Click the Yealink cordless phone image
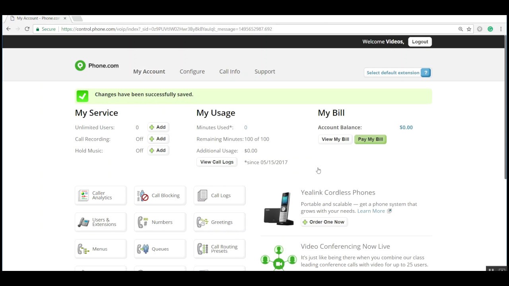The image size is (509, 286). (x=279, y=209)
